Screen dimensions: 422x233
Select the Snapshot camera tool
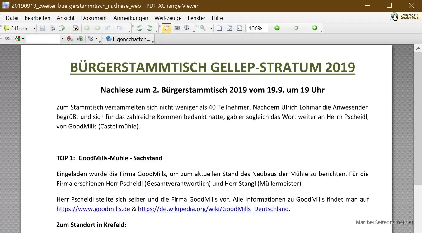coord(177,28)
